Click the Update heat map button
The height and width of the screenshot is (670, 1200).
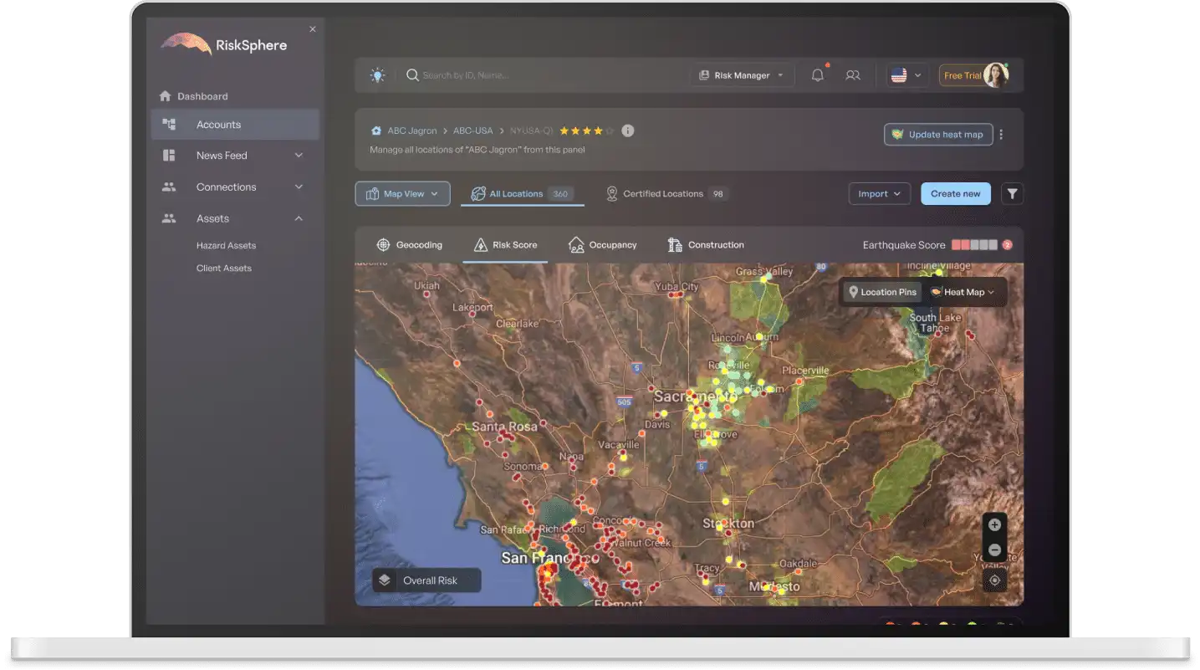[x=937, y=135]
